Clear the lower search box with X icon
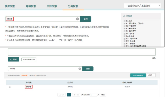The image size is (165, 97). click(x=80, y=69)
